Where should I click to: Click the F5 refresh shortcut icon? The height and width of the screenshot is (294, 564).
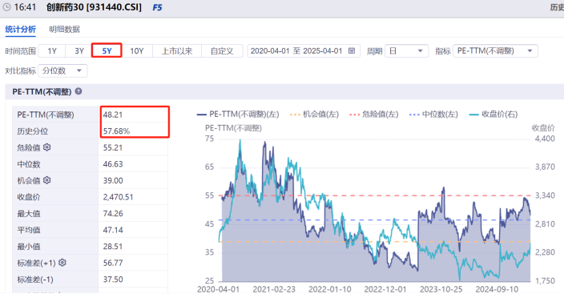point(158,7)
